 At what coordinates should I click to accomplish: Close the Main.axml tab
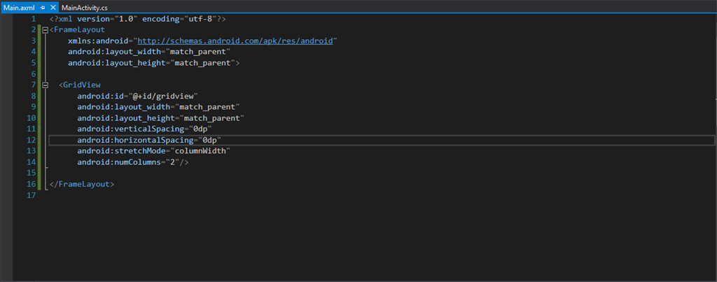pyautogui.click(x=53, y=6)
